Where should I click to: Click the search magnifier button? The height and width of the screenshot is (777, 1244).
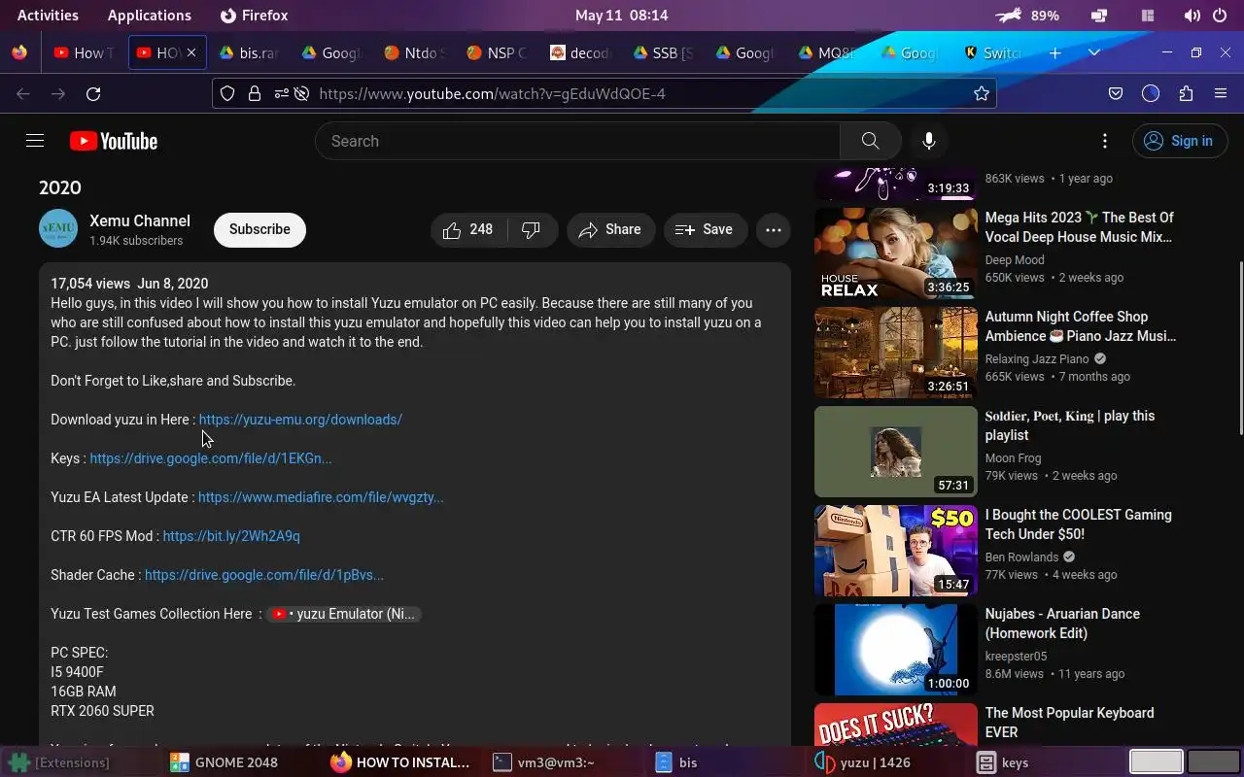(870, 141)
